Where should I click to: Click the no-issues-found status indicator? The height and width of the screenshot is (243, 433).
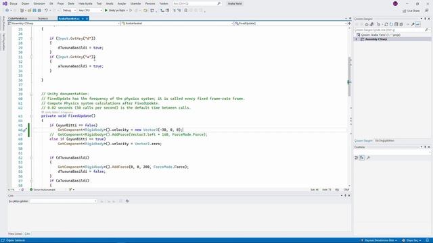43,190
